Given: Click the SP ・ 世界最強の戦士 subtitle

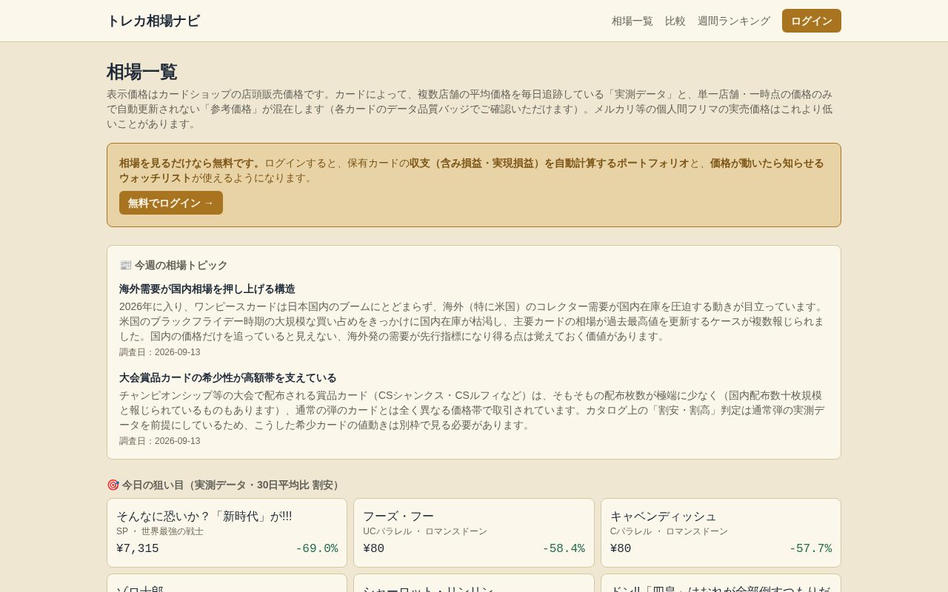Looking at the screenshot, I should (x=160, y=531).
